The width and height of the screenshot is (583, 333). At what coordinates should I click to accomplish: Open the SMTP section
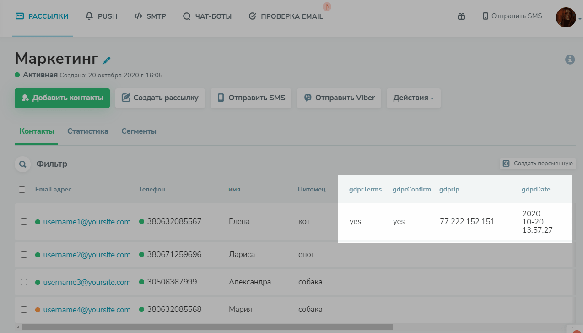(150, 16)
